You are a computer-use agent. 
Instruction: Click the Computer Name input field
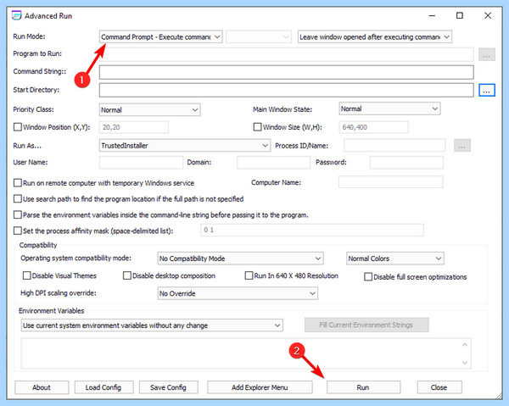point(390,182)
